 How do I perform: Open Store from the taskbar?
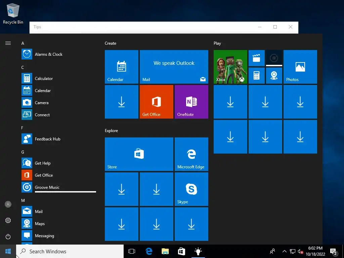pyautogui.click(x=181, y=251)
